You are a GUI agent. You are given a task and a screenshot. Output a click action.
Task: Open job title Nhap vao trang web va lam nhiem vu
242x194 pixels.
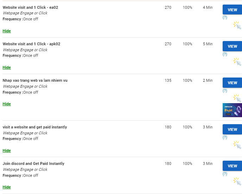35,80
